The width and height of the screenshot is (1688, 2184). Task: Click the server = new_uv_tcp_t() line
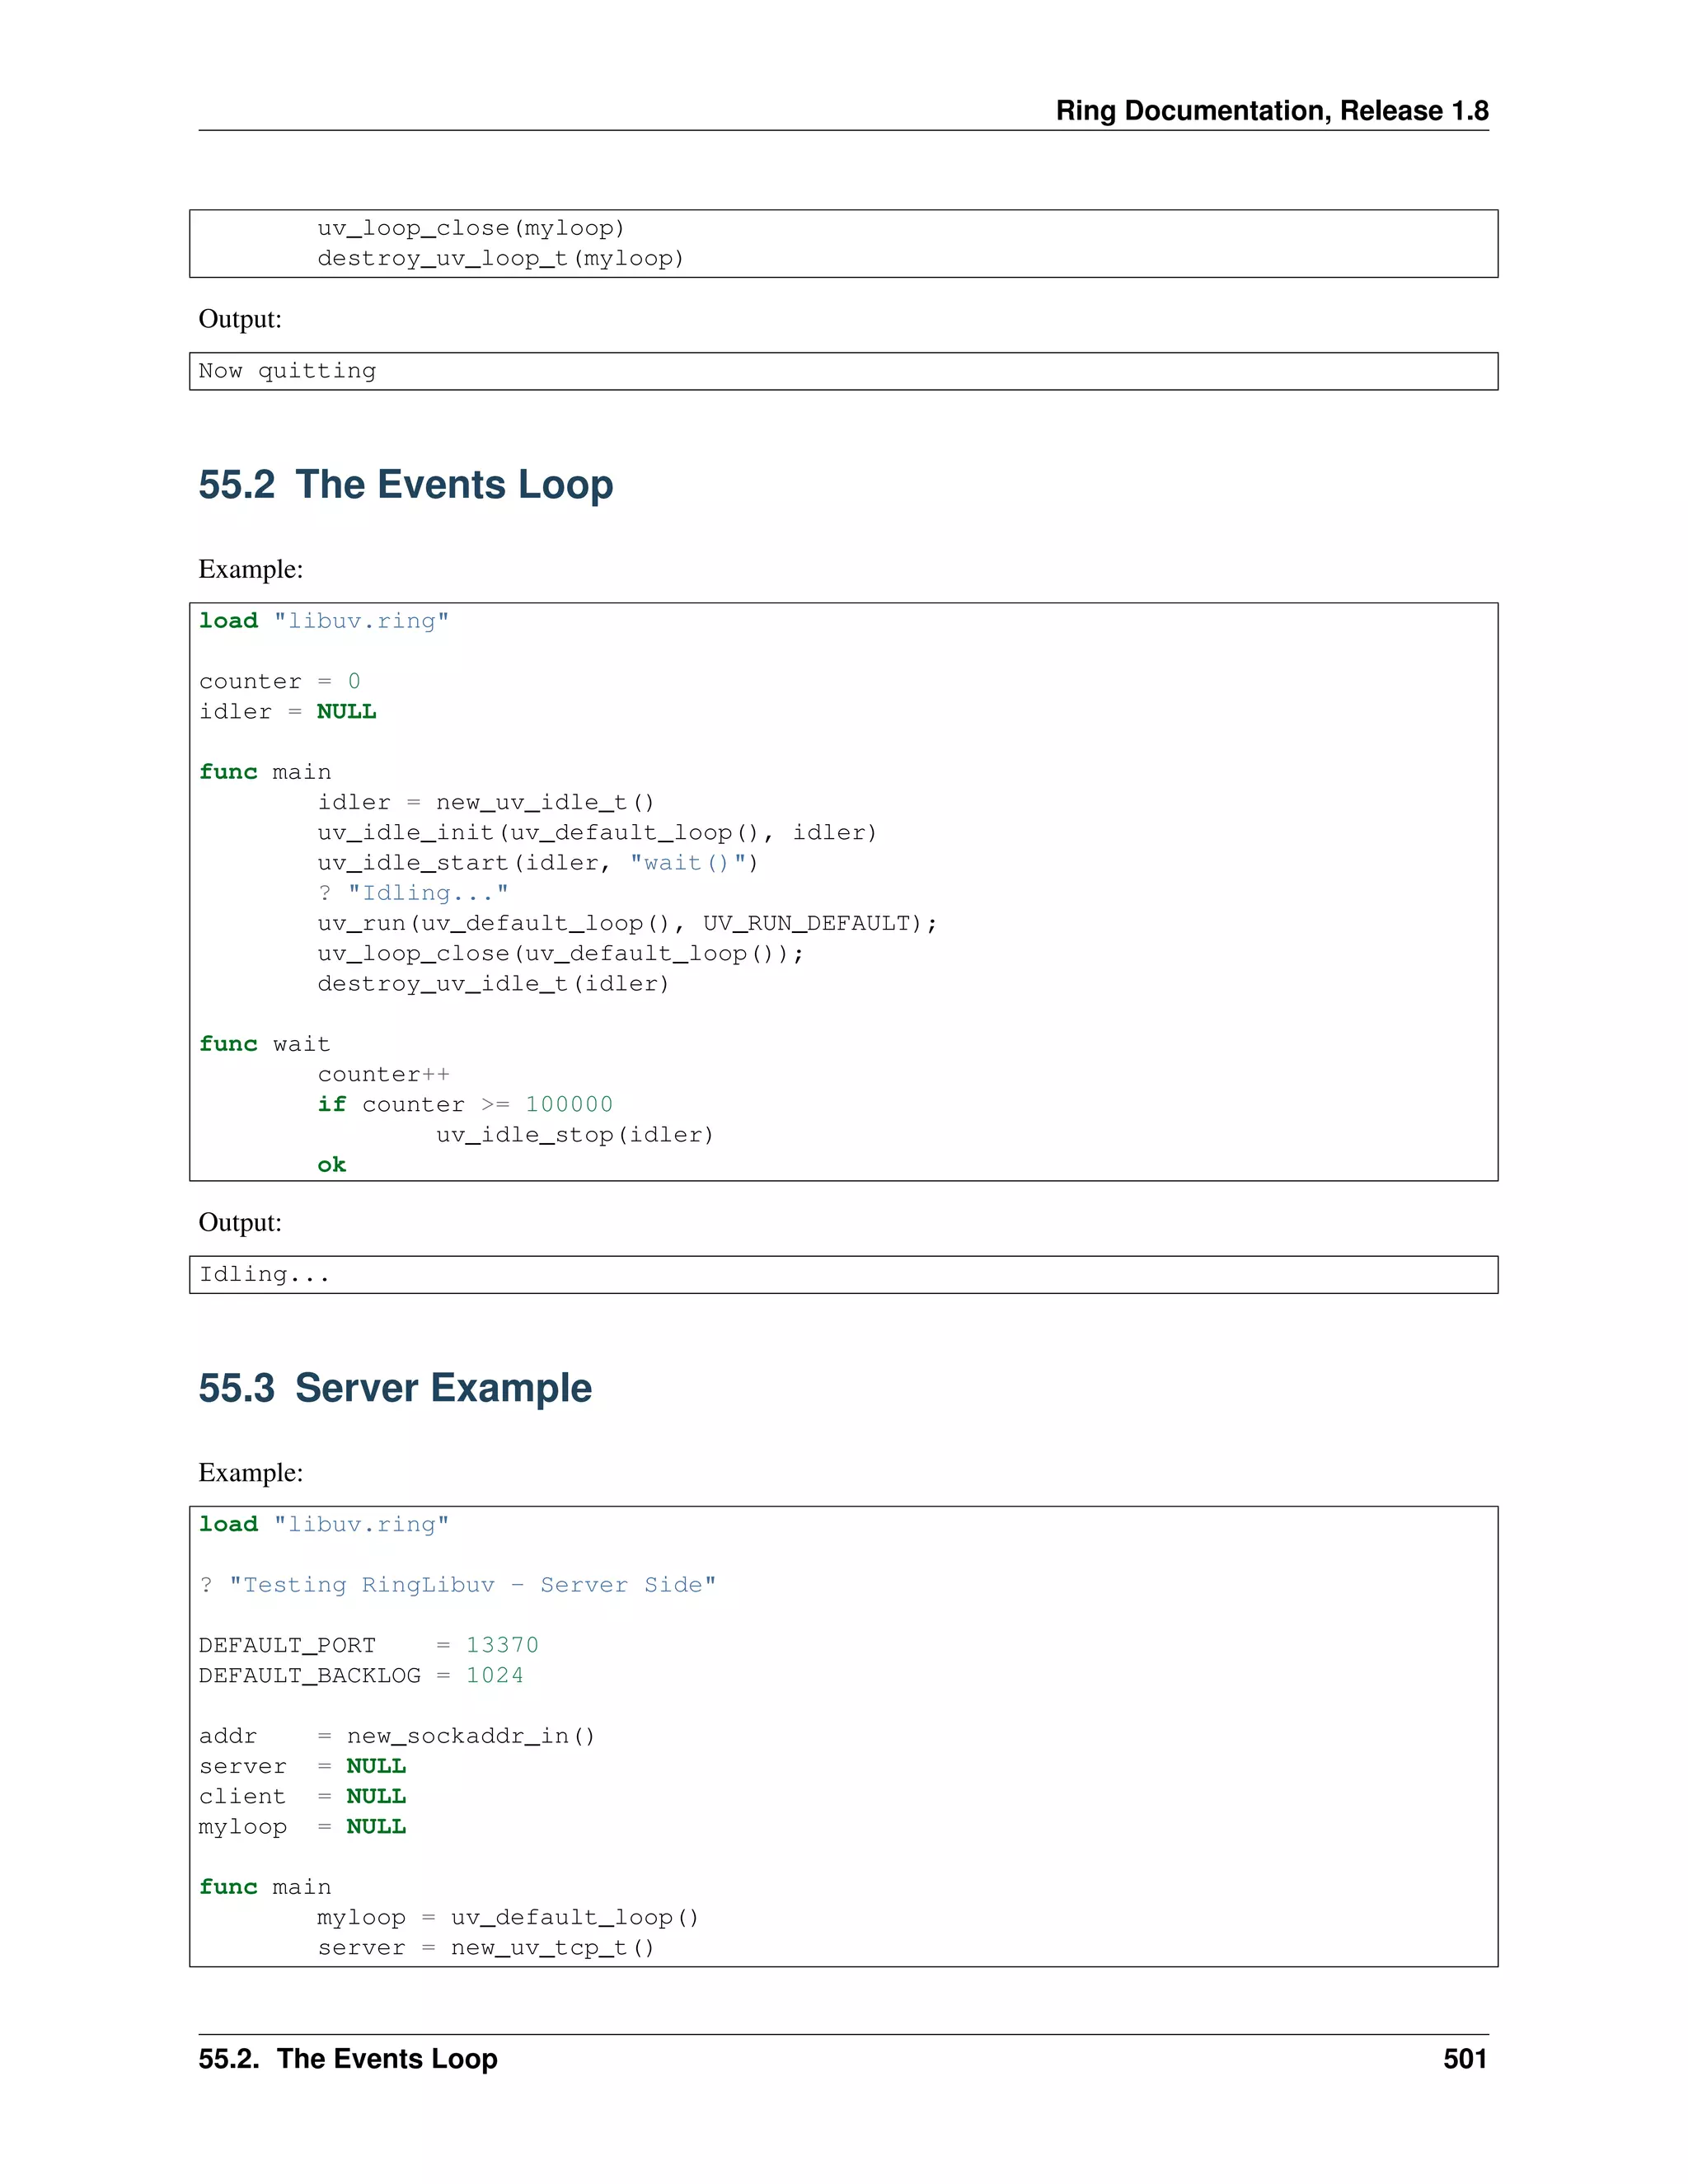(x=485, y=1947)
